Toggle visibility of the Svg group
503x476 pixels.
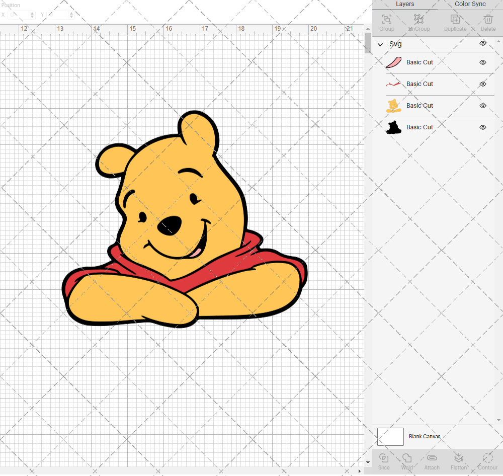click(483, 43)
